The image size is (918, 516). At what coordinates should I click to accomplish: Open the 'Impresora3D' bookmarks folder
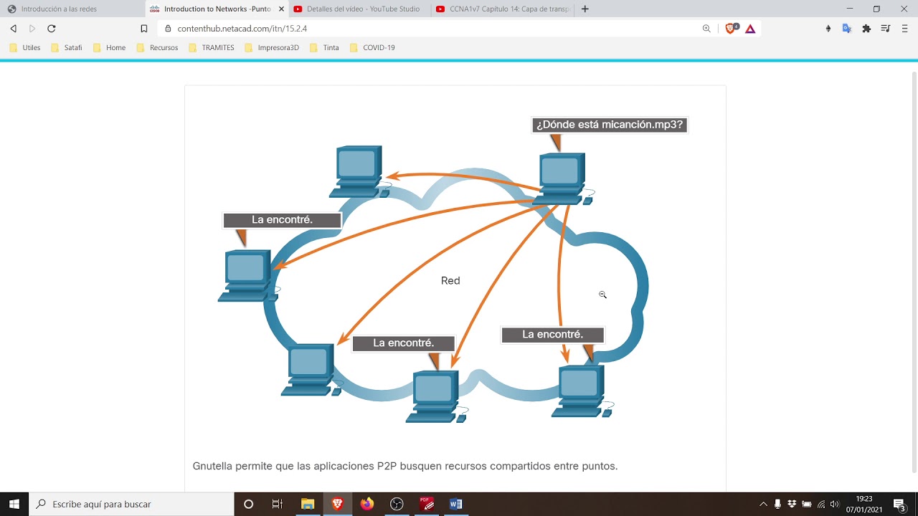point(272,48)
